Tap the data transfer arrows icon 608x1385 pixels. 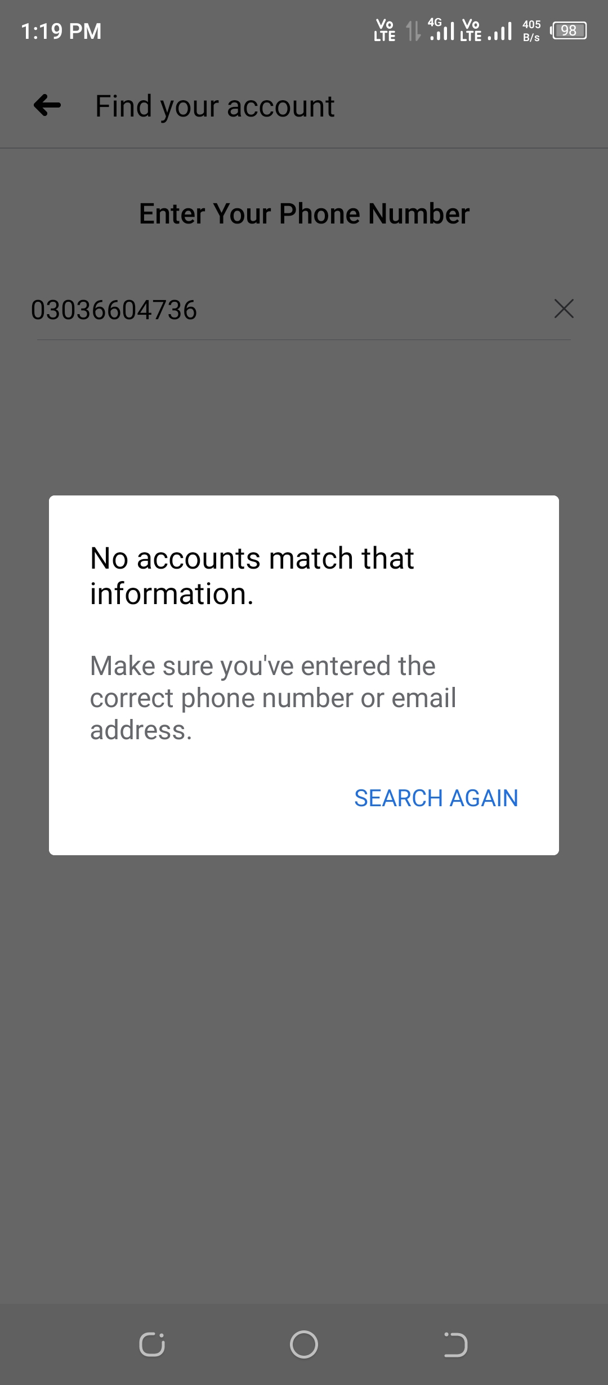click(413, 30)
